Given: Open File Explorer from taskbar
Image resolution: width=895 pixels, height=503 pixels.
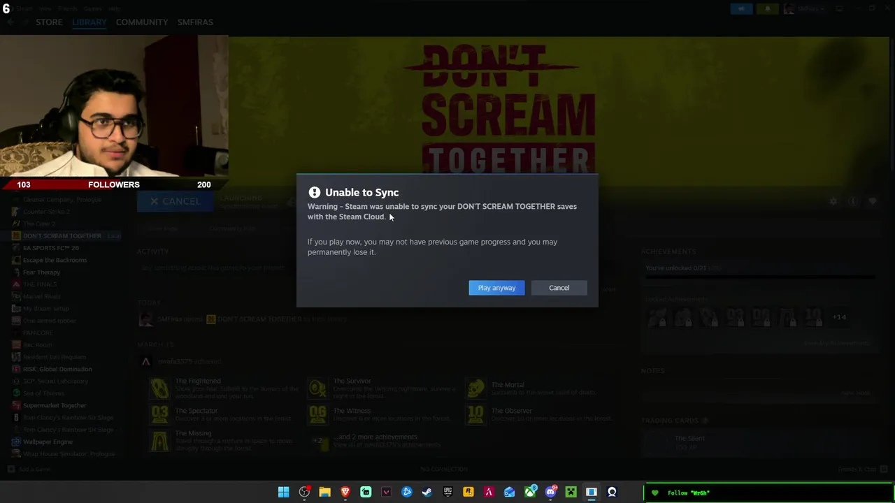Looking at the screenshot, I should pyautogui.click(x=324, y=493).
